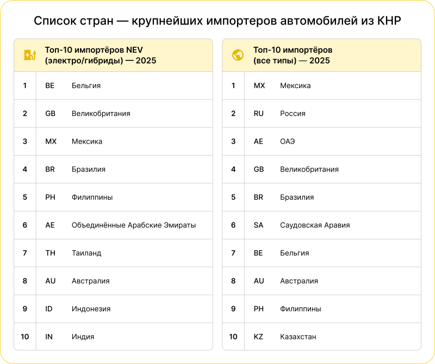Click the SA code for Саудовская Аравия
The image size is (435, 364).
pos(259,225)
